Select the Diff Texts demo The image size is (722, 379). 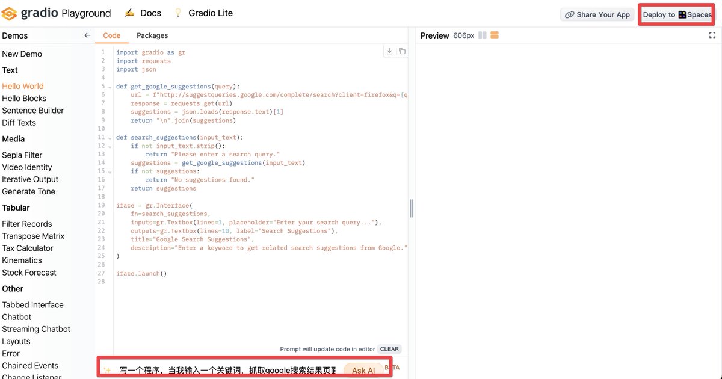(x=19, y=122)
